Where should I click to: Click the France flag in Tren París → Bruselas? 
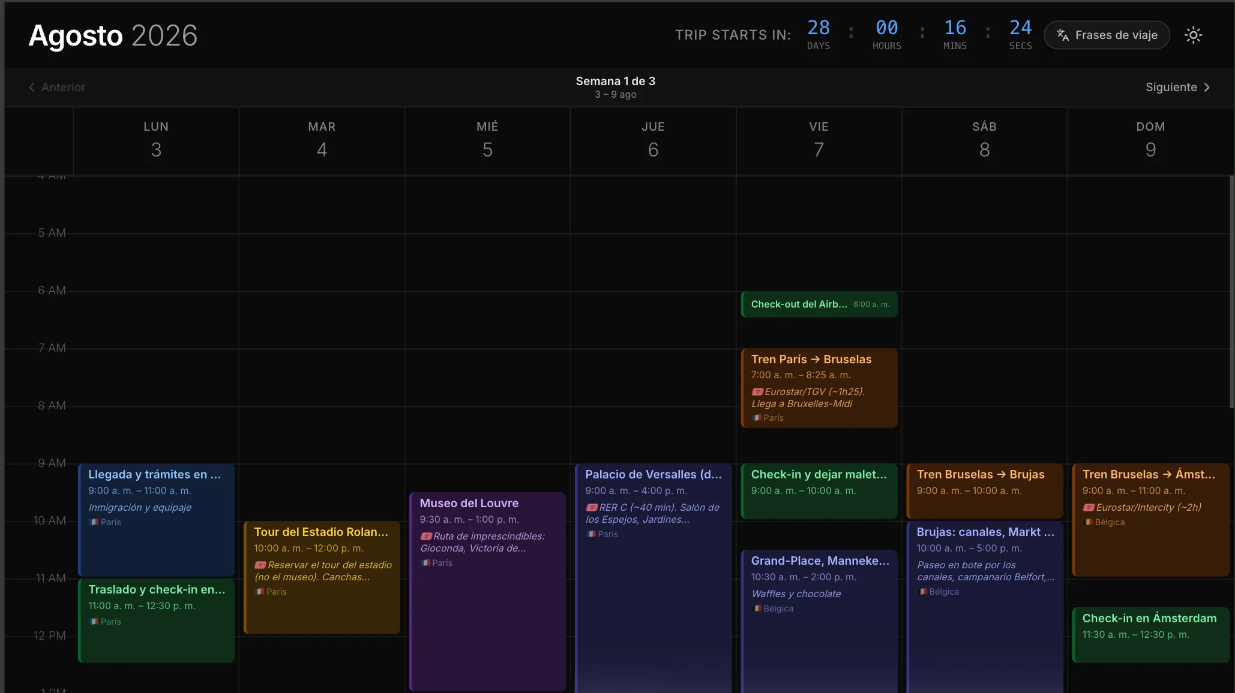757,418
